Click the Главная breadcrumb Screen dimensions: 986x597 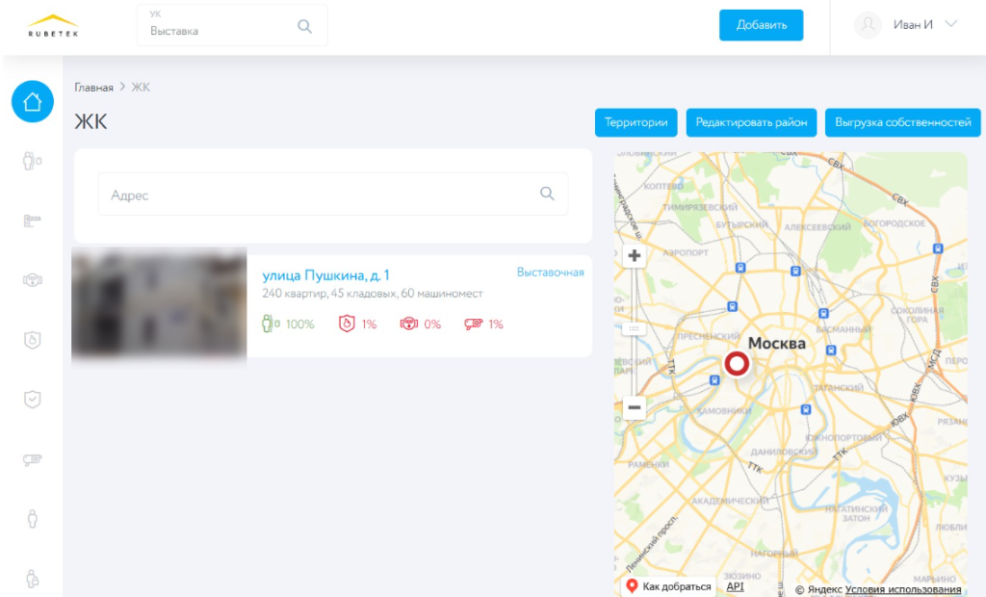(x=93, y=88)
